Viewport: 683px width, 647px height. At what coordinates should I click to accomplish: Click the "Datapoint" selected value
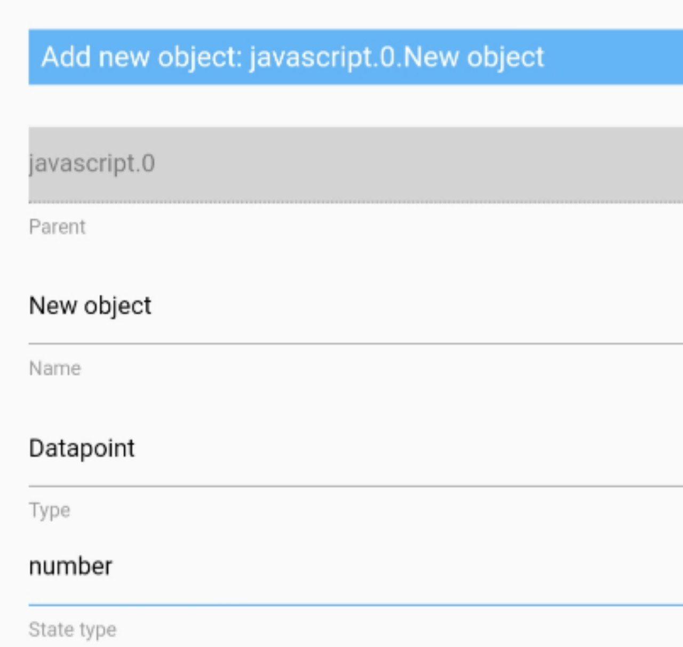coord(82,448)
